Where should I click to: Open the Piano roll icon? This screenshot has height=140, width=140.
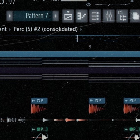pos(81,16)
